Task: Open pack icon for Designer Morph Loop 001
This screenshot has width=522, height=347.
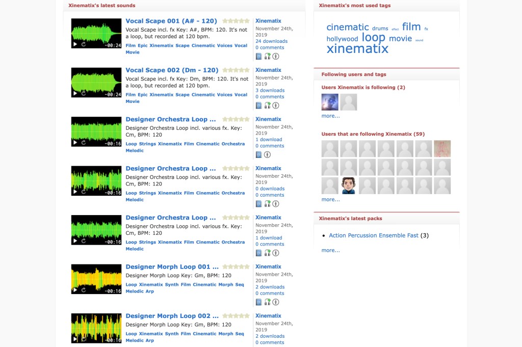Action: coord(258,302)
